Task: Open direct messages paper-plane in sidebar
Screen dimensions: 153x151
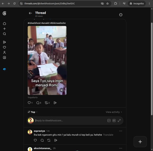Action: [x=4, y=42]
